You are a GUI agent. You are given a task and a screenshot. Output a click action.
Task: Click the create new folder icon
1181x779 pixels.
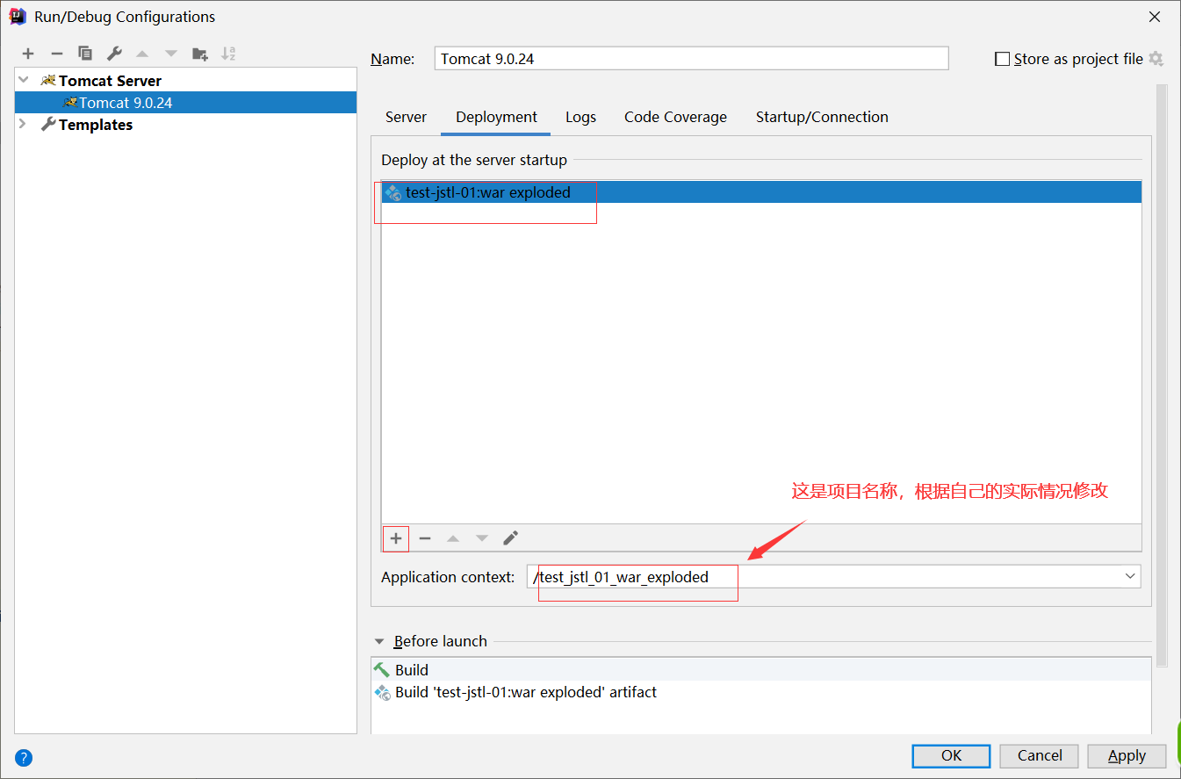[199, 53]
